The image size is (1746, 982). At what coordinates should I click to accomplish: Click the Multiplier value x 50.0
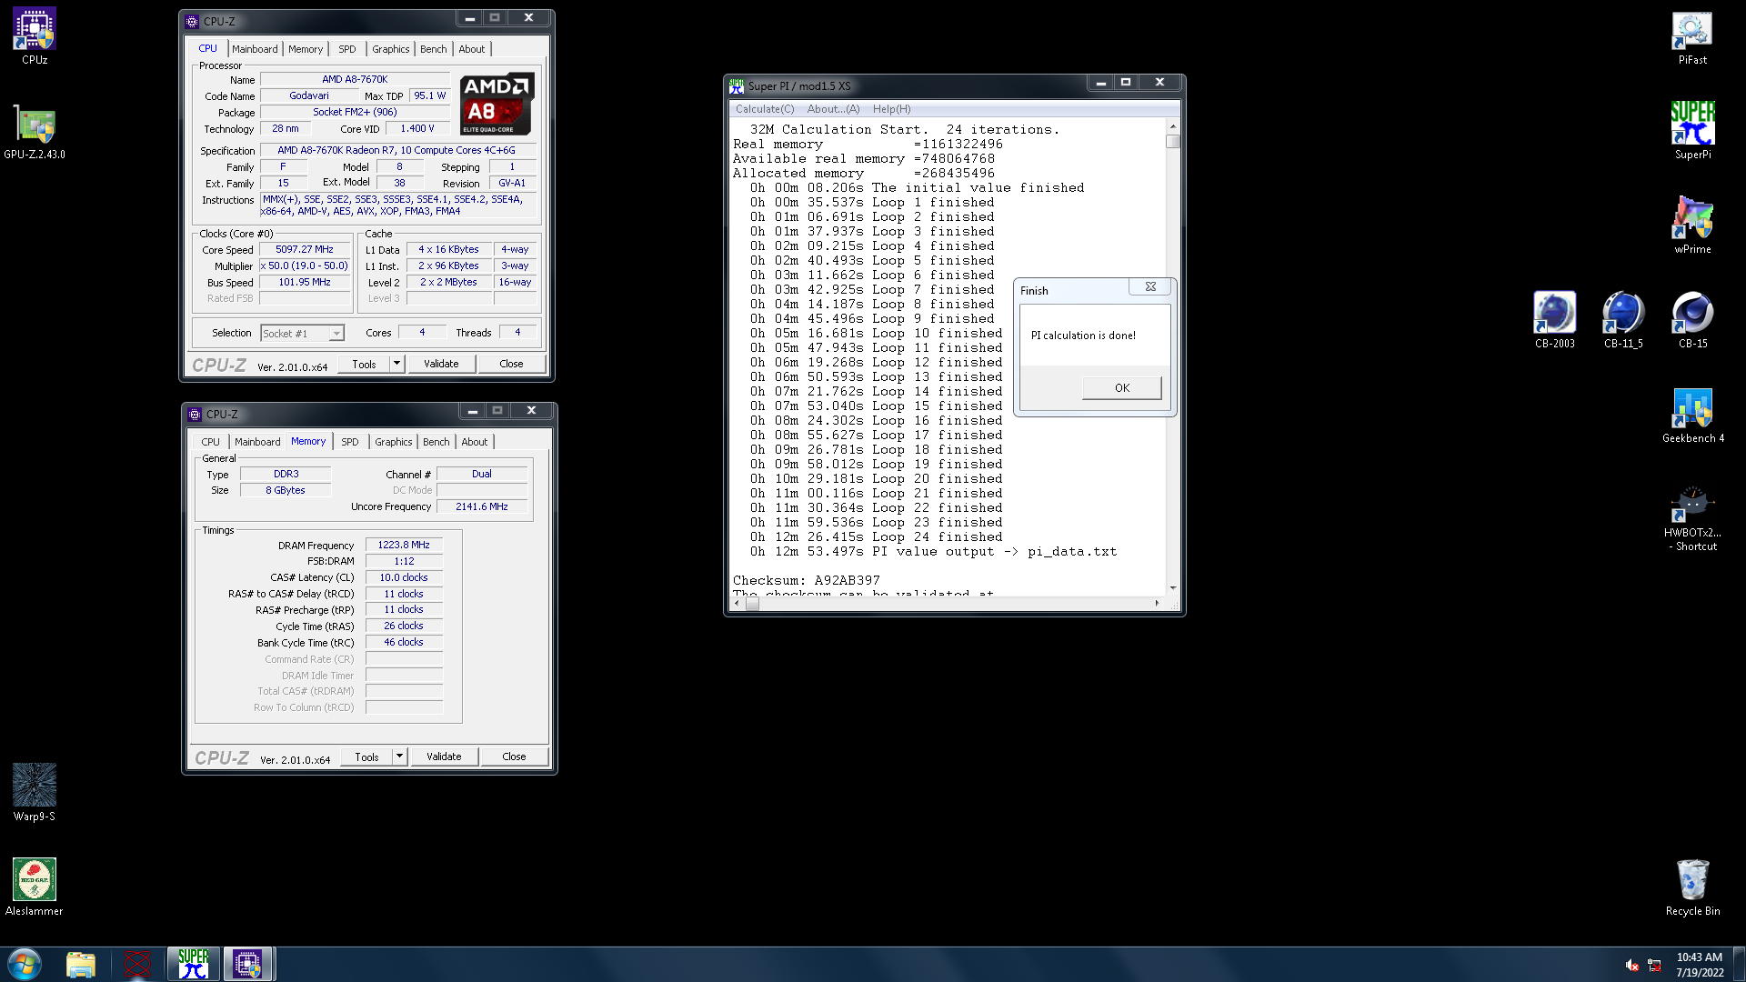(305, 266)
